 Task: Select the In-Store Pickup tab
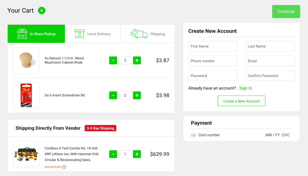36,34
